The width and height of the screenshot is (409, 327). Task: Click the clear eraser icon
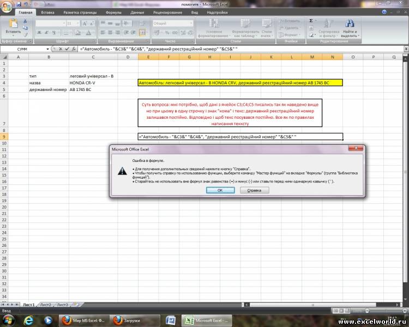tap(311, 35)
